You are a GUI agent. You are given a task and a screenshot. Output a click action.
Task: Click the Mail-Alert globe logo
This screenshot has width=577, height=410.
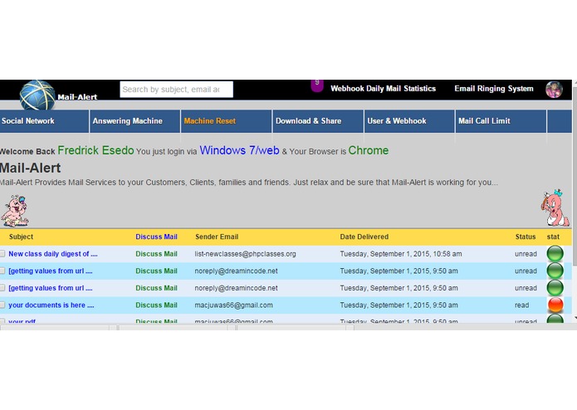[x=37, y=95]
